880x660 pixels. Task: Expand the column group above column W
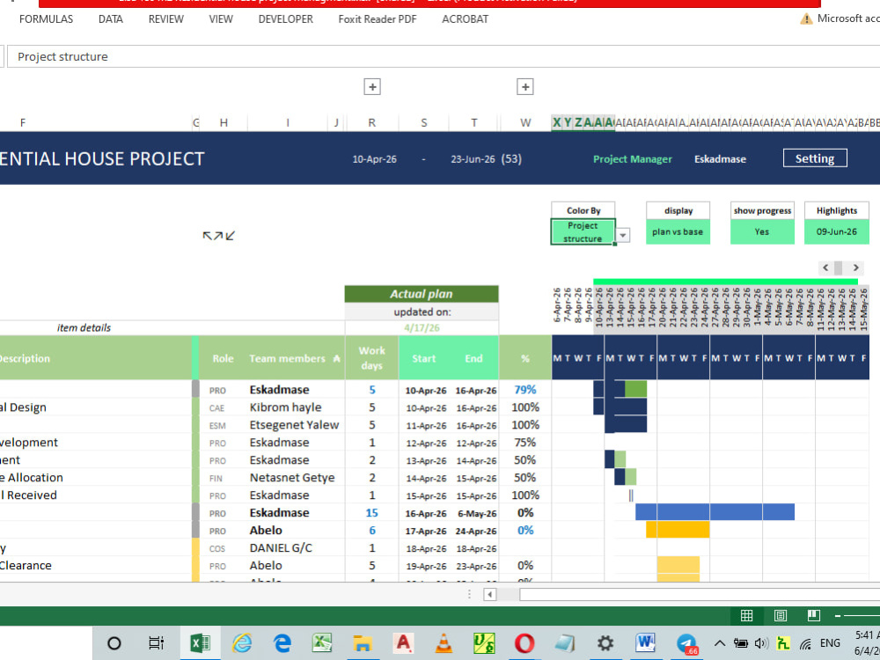524,87
